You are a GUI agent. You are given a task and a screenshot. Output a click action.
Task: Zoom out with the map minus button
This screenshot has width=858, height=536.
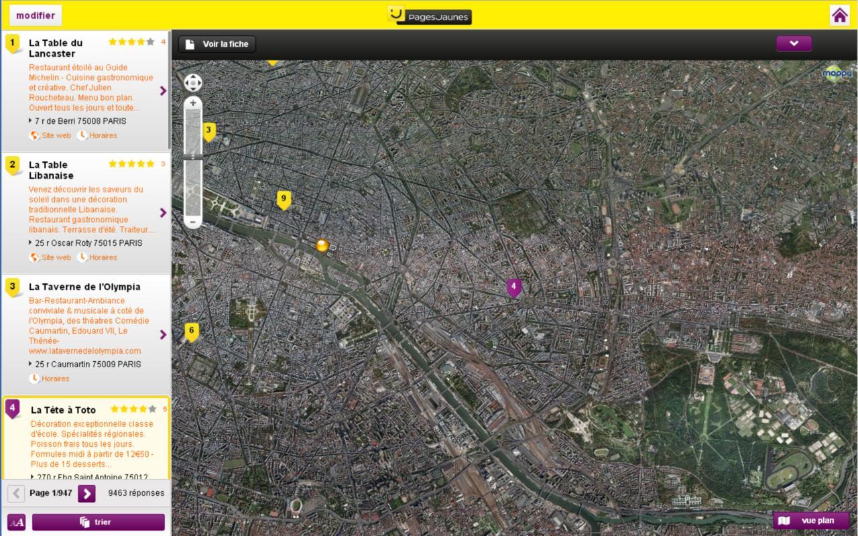coord(193,221)
